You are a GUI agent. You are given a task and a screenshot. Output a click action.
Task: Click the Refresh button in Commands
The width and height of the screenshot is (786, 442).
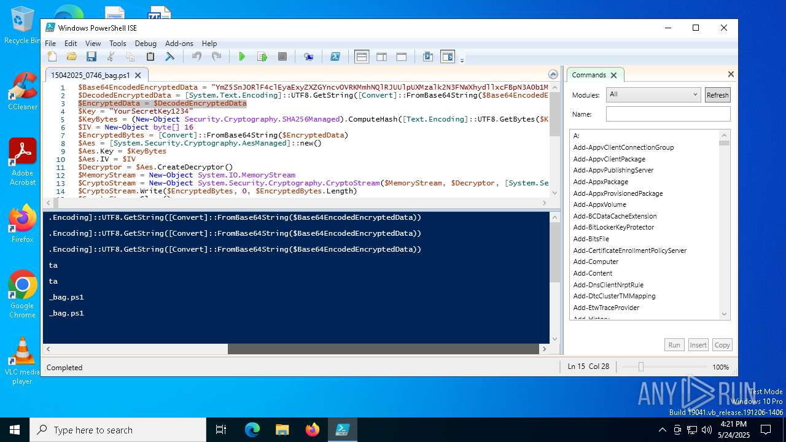click(717, 95)
